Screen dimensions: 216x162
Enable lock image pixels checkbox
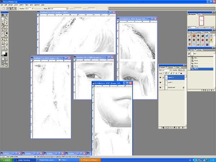click(169, 73)
